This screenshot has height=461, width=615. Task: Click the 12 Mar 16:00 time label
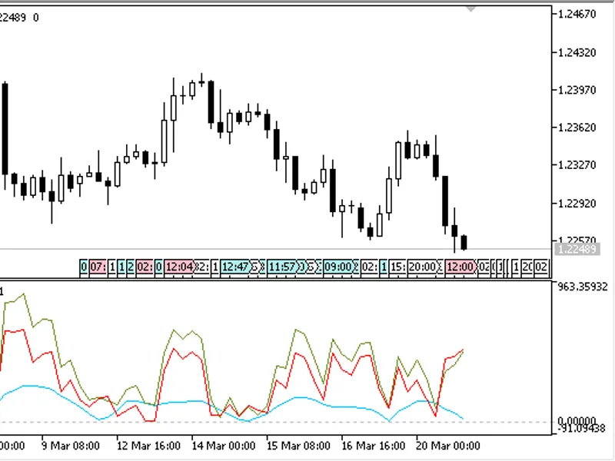148,446
